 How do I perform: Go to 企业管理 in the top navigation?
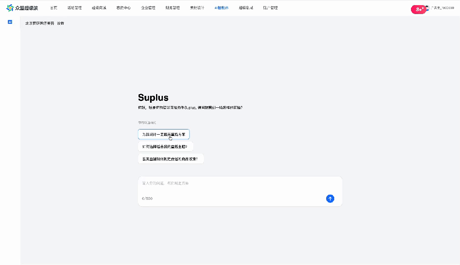click(148, 8)
